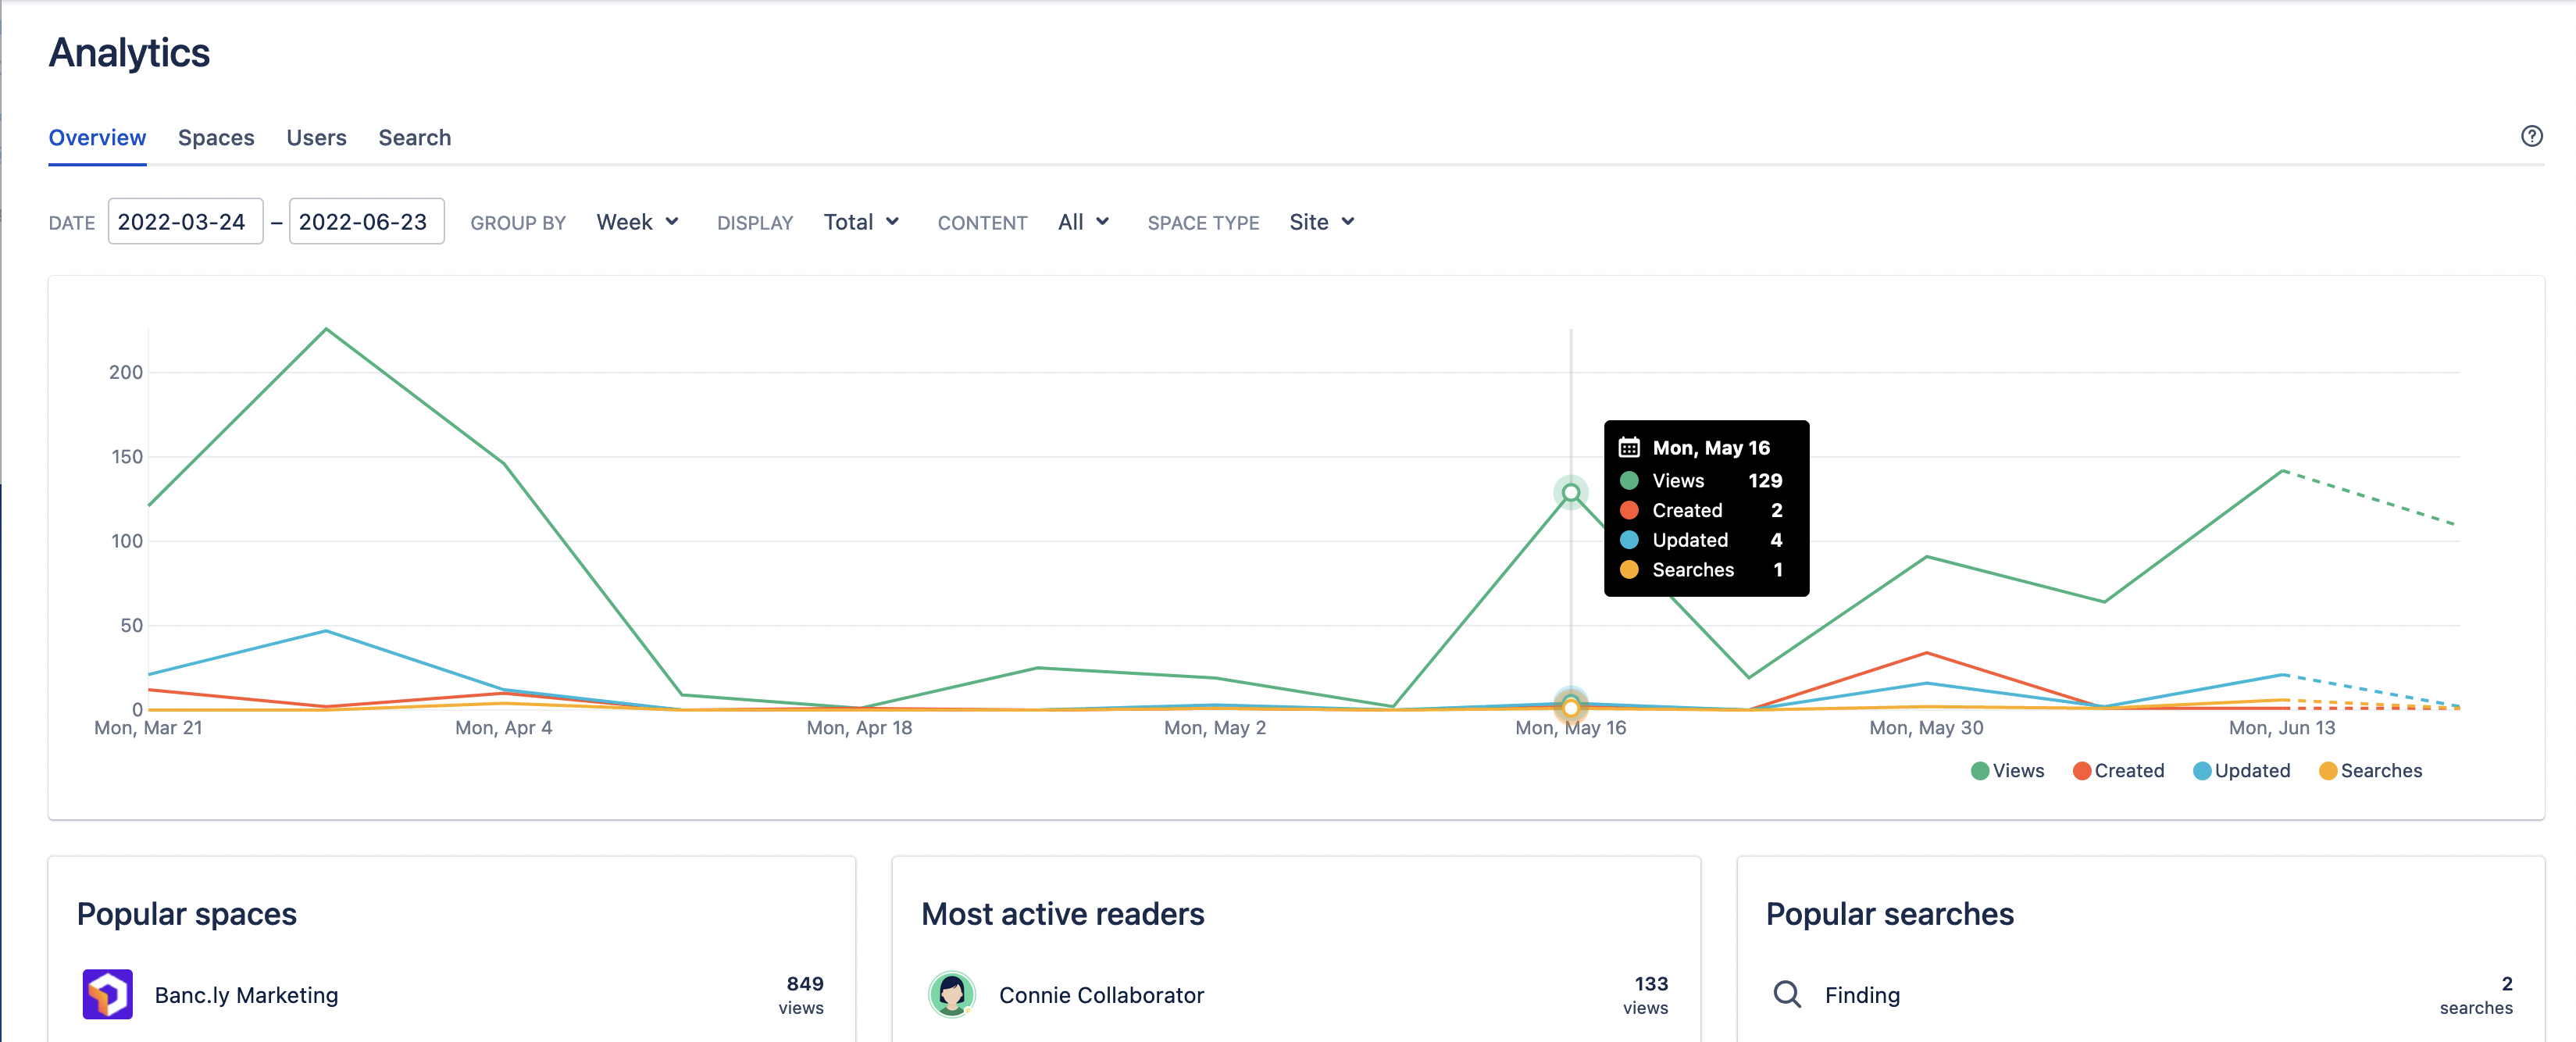The width and height of the screenshot is (2576, 1042).
Task: Select the Users menu item
Action: click(317, 137)
